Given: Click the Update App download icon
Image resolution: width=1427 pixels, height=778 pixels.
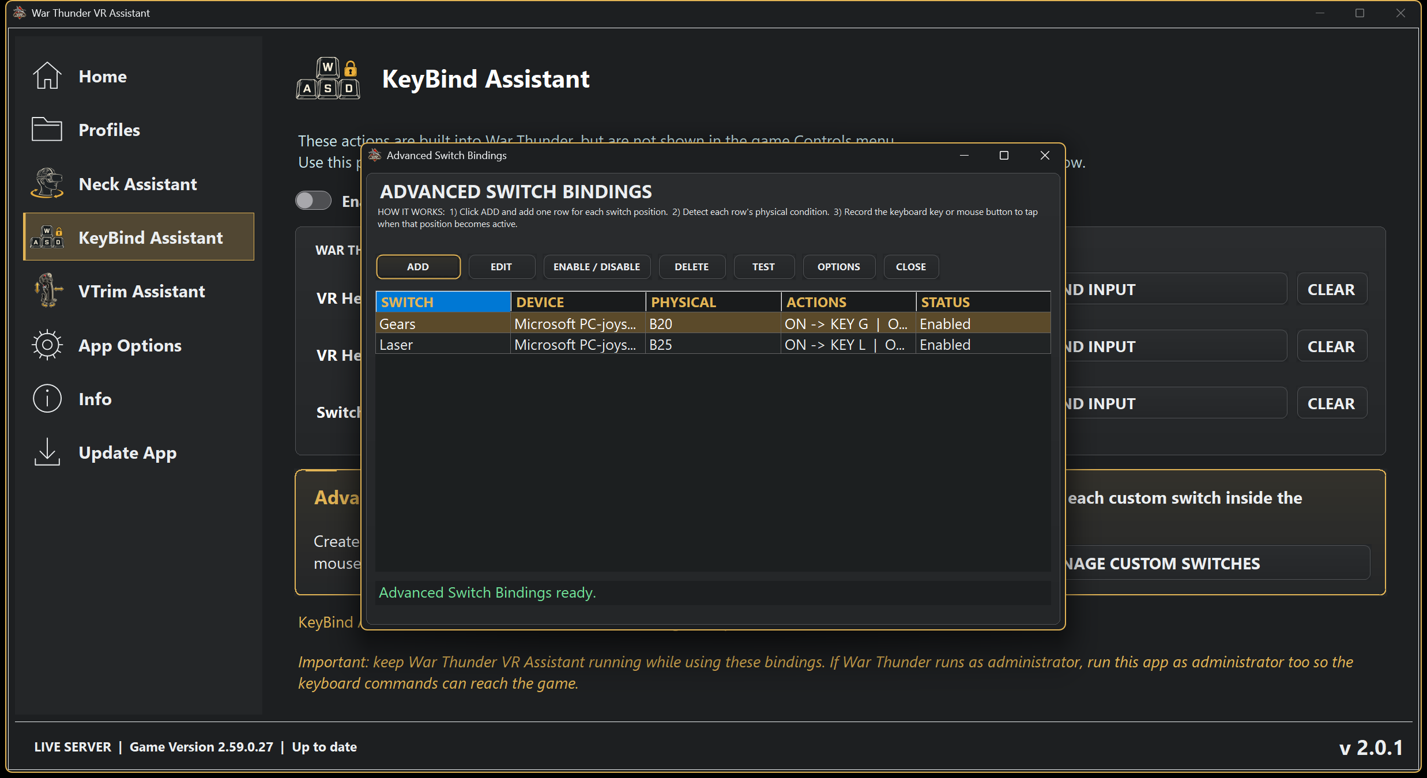Looking at the screenshot, I should (x=47, y=452).
